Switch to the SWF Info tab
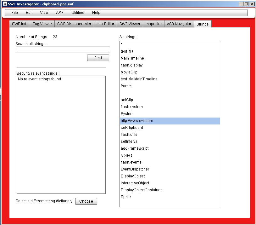 [20, 24]
